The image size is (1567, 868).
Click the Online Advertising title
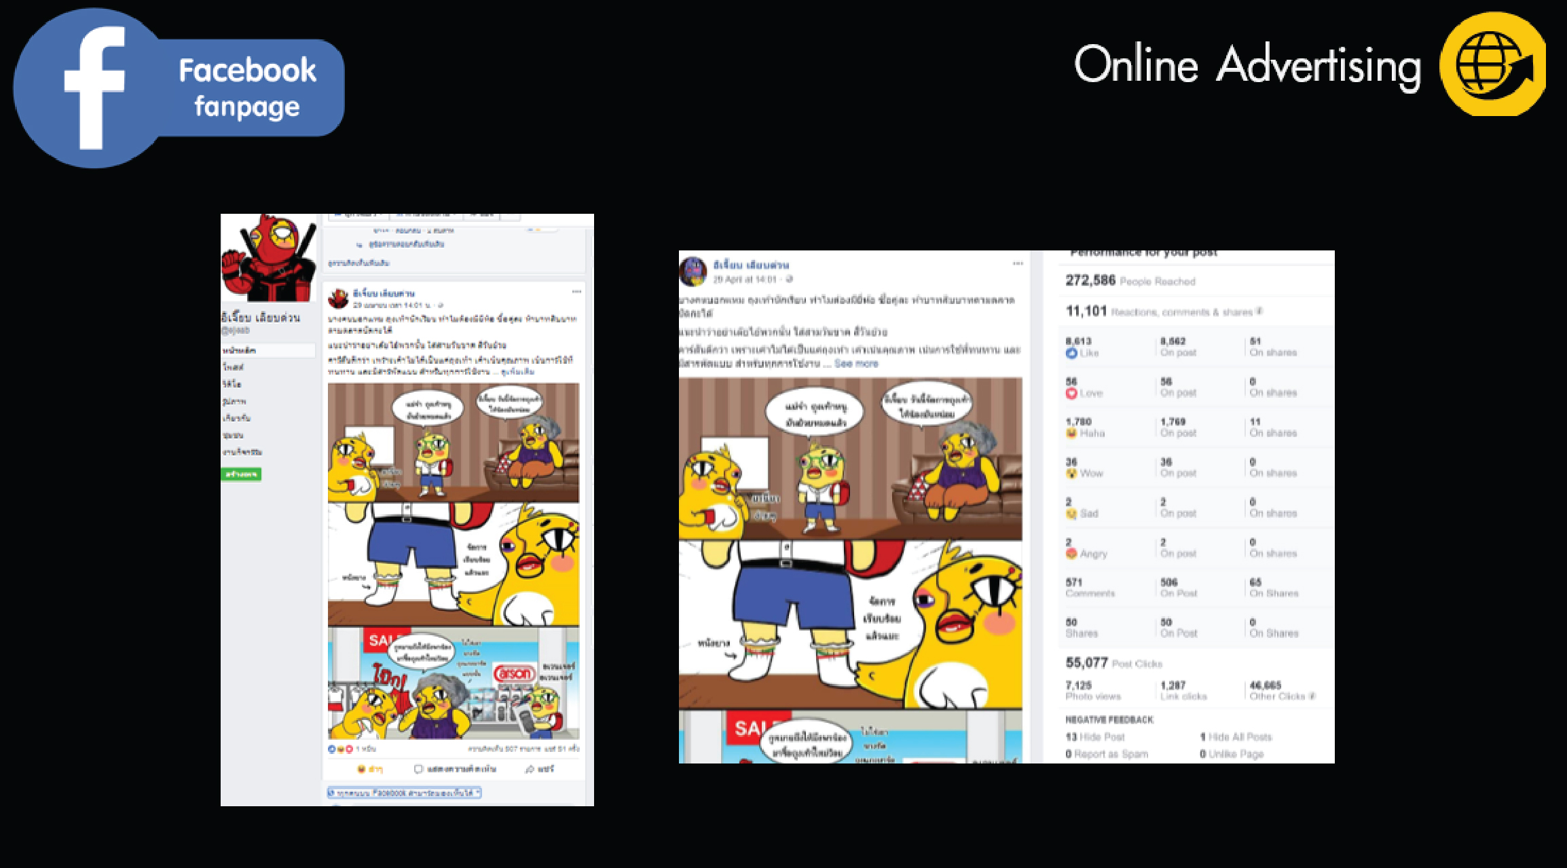click(x=1247, y=66)
